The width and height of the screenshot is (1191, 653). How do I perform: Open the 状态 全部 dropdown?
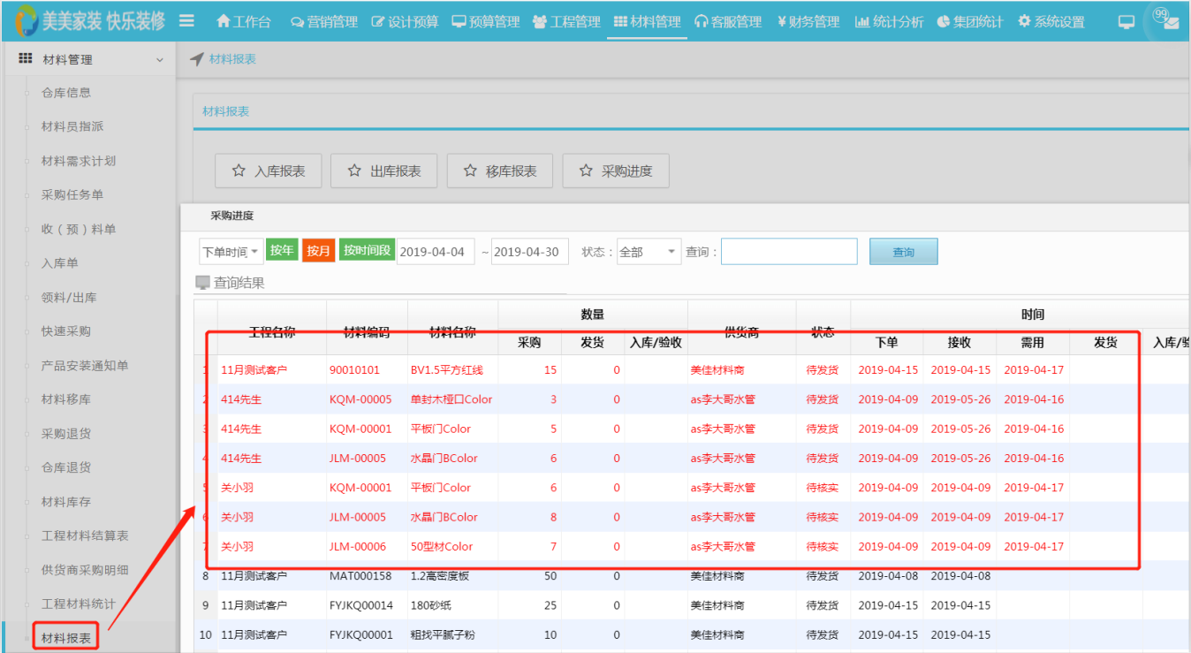coord(649,252)
